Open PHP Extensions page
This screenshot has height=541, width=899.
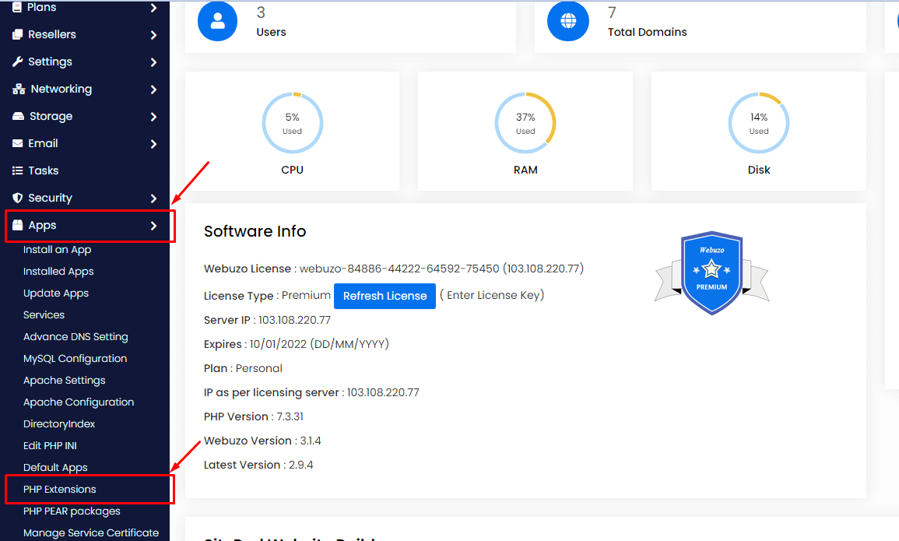60,489
